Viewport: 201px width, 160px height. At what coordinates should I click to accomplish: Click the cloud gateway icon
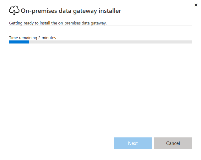coord(14,11)
